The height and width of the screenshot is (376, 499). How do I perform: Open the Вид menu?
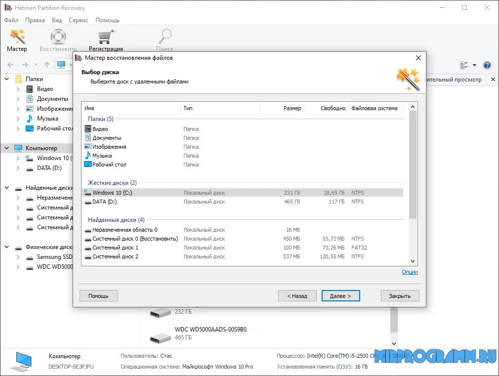point(57,20)
